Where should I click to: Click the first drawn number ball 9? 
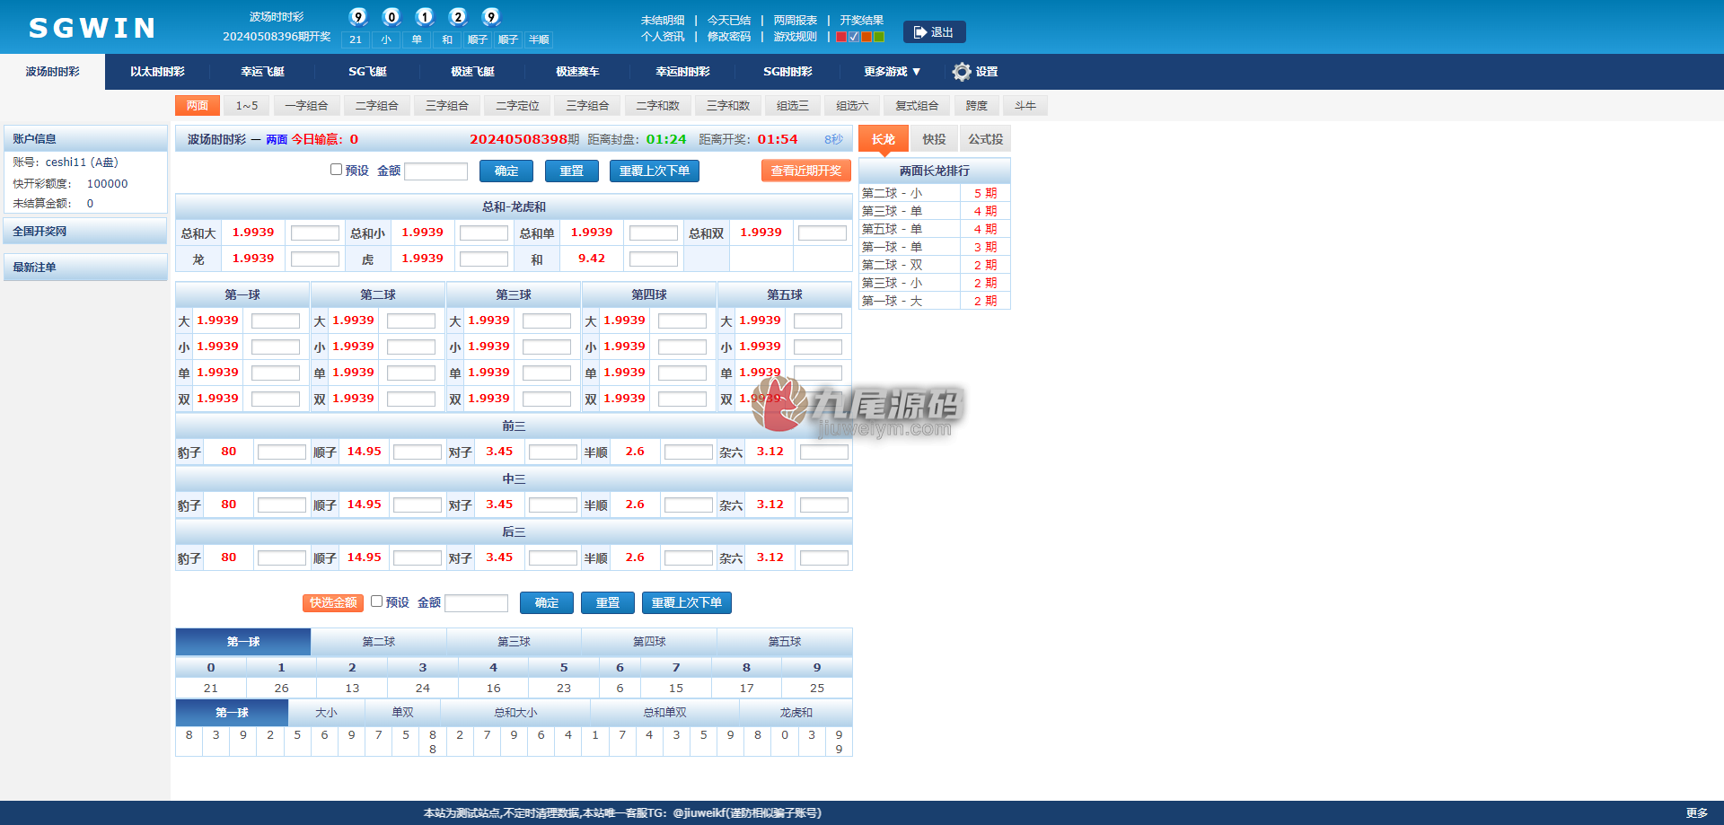[x=357, y=17]
